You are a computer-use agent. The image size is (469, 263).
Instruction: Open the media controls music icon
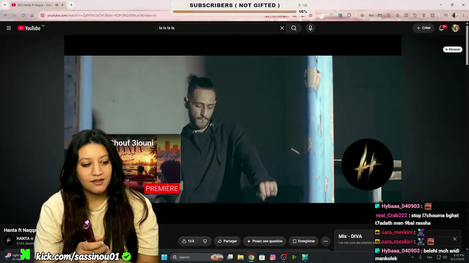pyautogui.click(x=445, y=15)
